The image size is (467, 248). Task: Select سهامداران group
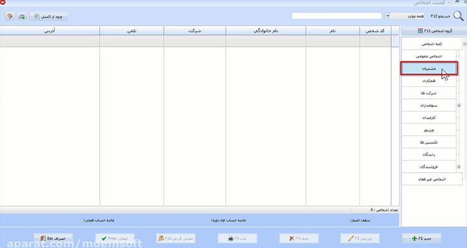click(x=429, y=105)
